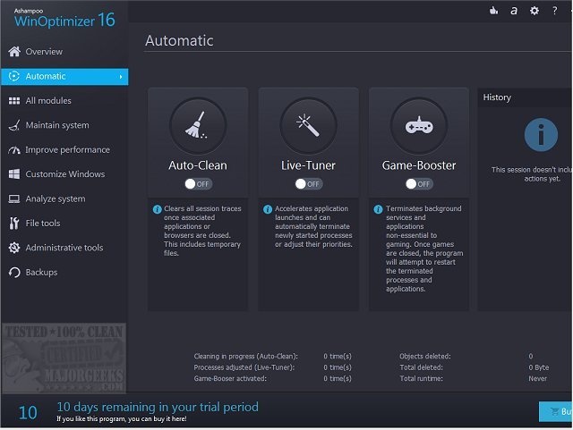This screenshot has height=430, width=573.
Task: Click the Game-Booster title text
Action: pos(419,165)
